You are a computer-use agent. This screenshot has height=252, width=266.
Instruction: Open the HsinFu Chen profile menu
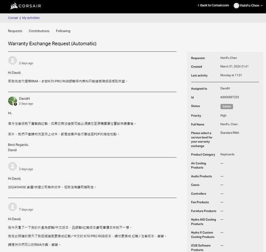point(249,5)
